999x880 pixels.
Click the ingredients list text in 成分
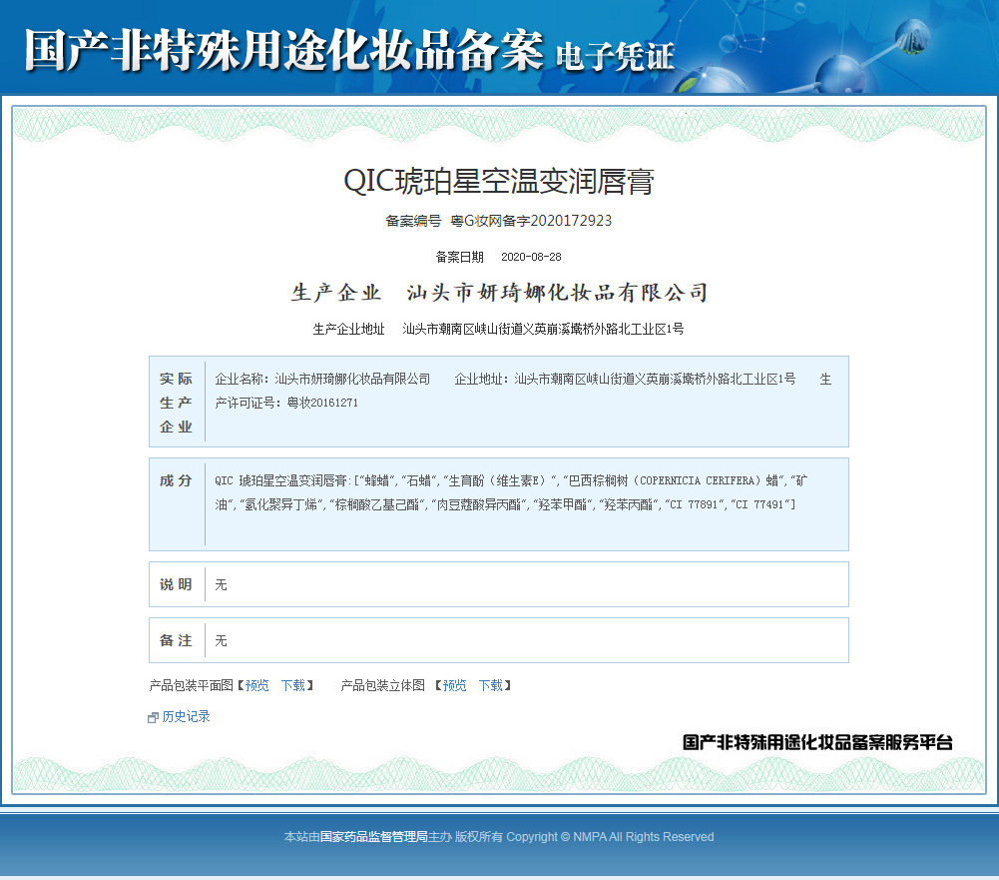[x=511, y=492]
